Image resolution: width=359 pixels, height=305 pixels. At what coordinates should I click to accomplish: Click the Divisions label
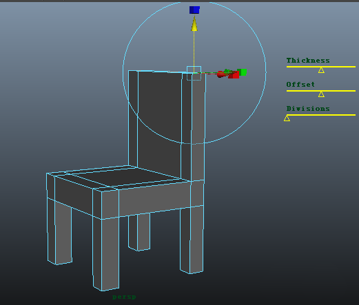(308, 109)
